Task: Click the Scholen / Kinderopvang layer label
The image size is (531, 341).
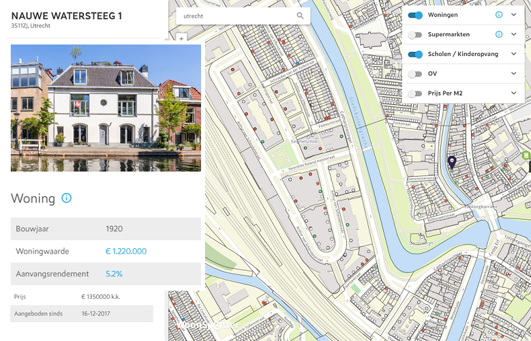Action: [x=463, y=54]
